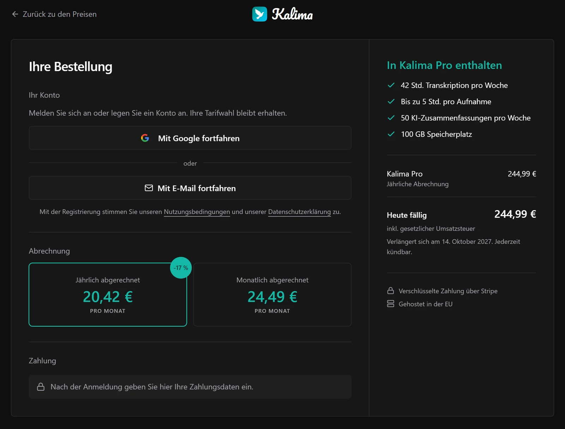The height and width of the screenshot is (429, 565).
Task: Click the Ihr Konto section label
Action: click(x=44, y=95)
